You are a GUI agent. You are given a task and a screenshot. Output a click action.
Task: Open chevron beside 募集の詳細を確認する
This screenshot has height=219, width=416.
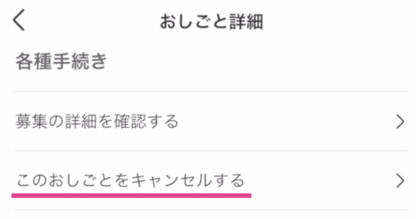click(400, 121)
